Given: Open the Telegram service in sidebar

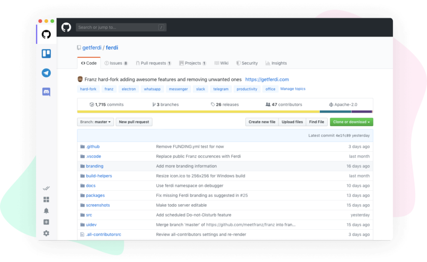Looking at the screenshot, I should click(x=46, y=73).
